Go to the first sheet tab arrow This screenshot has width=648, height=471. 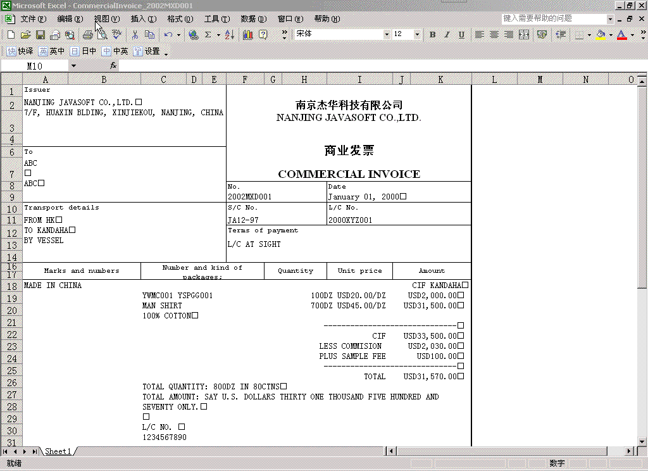[5, 451]
